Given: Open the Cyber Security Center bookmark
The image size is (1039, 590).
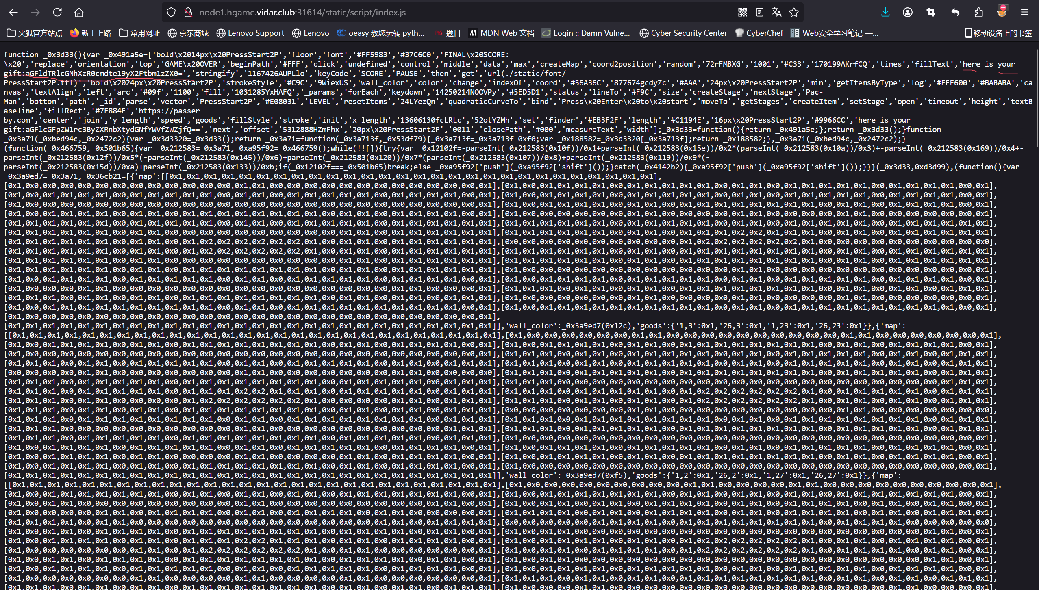Looking at the screenshot, I should pyautogui.click(x=683, y=33).
